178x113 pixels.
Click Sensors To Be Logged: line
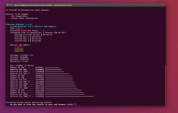point(17,14)
